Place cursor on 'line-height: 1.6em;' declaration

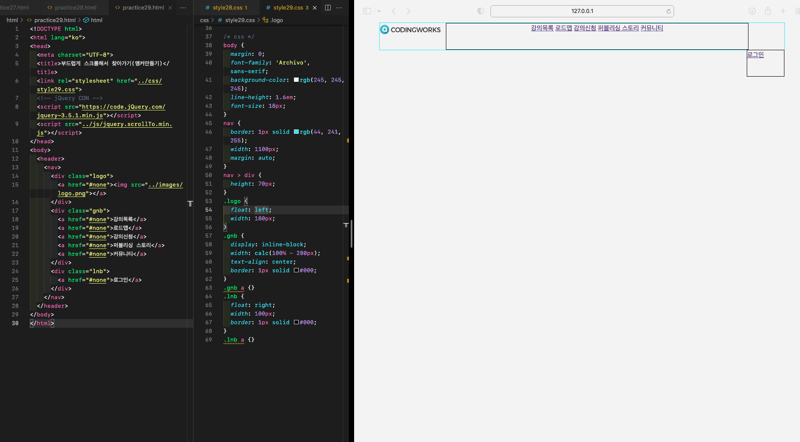263,97
